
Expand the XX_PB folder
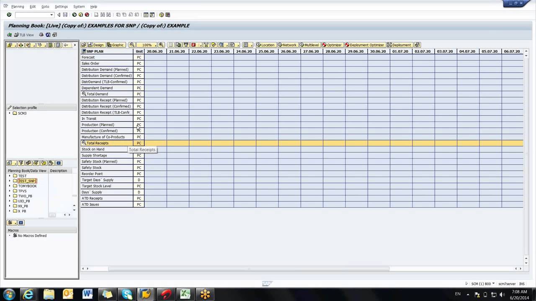point(10,206)
